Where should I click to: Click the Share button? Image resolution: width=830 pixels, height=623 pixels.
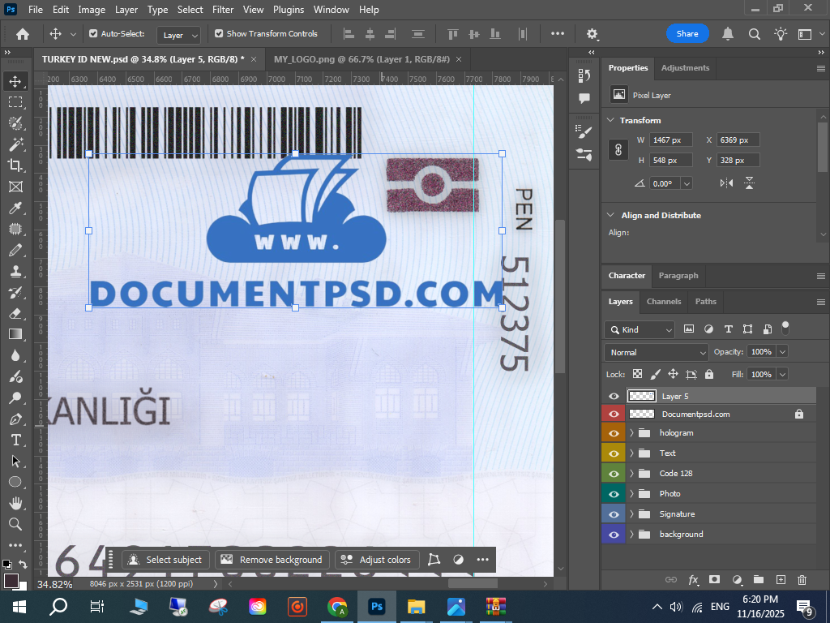[687, 34]
